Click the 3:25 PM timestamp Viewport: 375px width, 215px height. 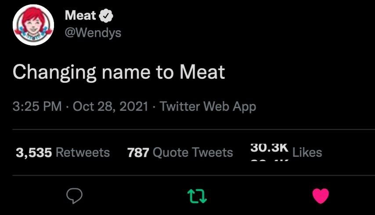[37, 106]
